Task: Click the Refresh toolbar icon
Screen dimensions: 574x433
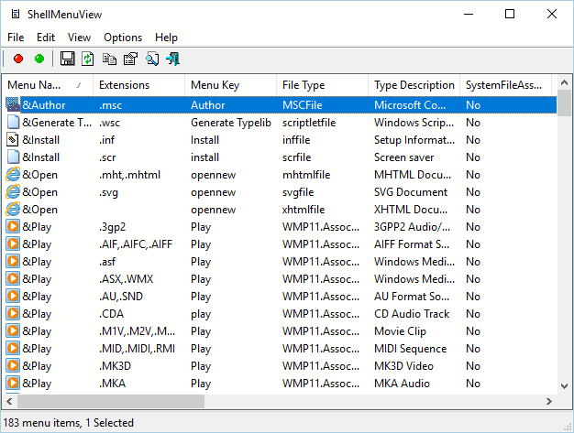Action: [88, 59]
